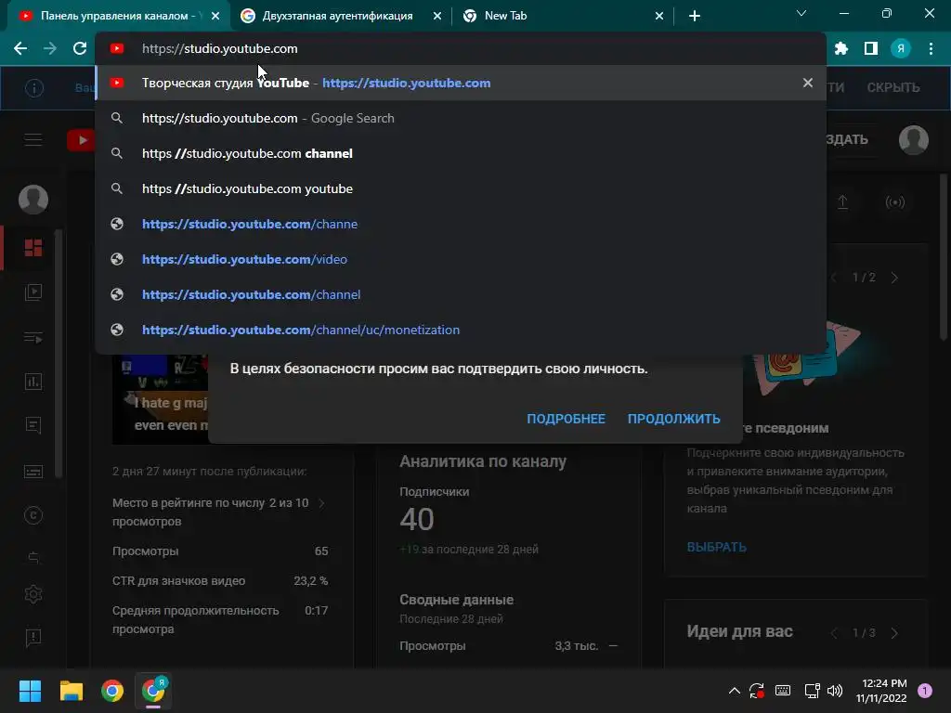Open a new browser tab with plus
This screenshot has height=713, width=951.
point(695,17)
